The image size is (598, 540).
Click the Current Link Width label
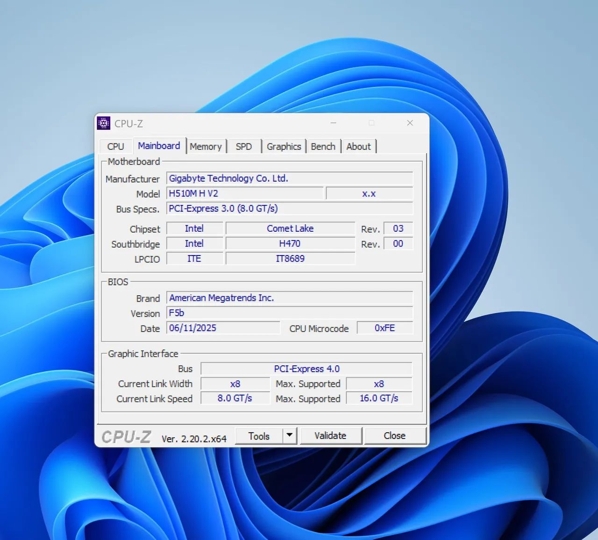click(155, 384)
